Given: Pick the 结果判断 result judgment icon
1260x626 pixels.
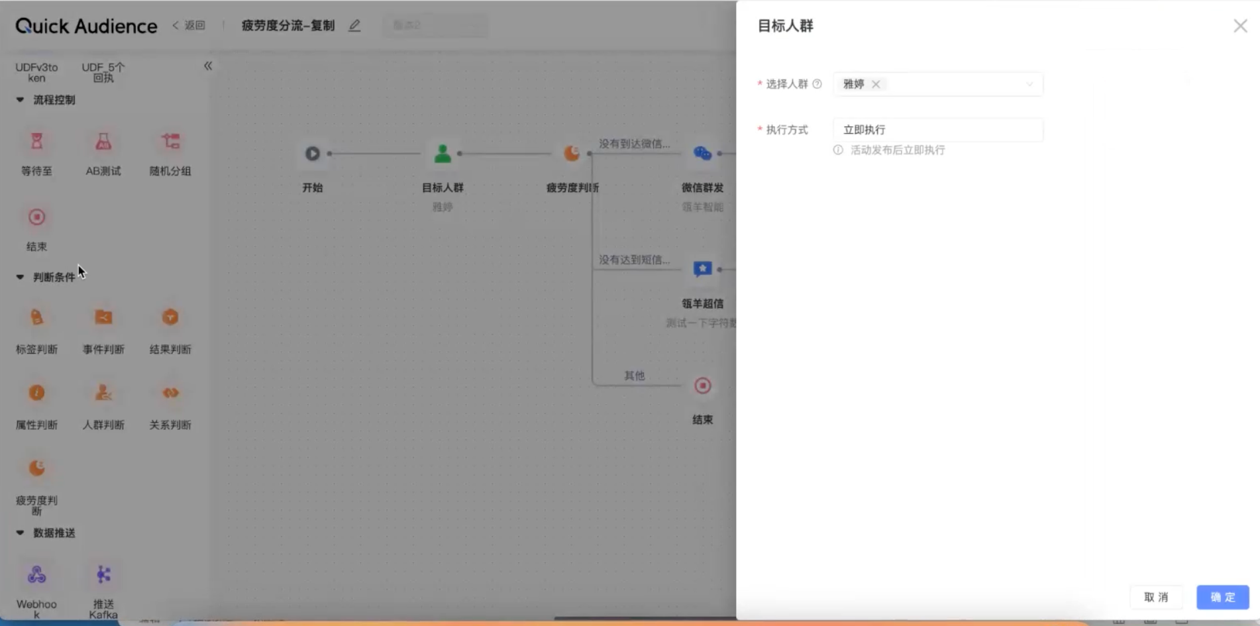Looking at the screenshot, I should point(170,317).
